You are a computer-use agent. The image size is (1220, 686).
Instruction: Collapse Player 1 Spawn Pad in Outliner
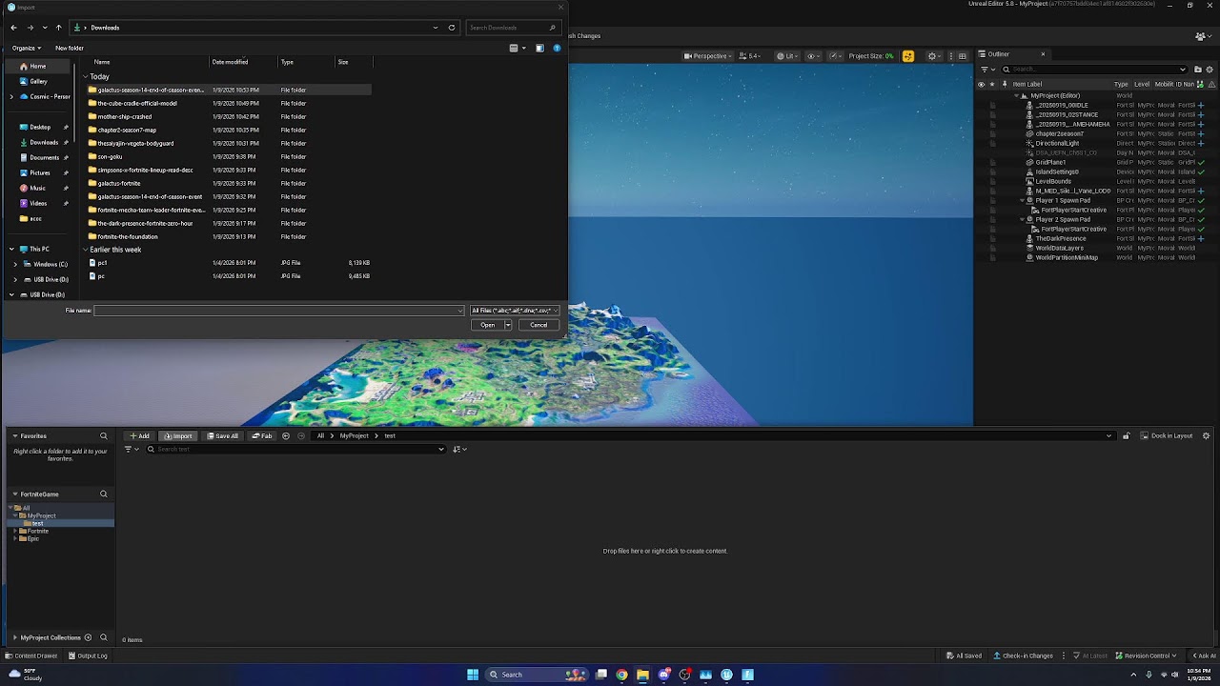(x=1023, y=201)
